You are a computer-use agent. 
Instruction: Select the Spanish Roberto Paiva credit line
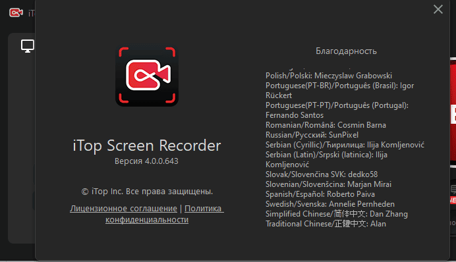click(x=320, y=194)
